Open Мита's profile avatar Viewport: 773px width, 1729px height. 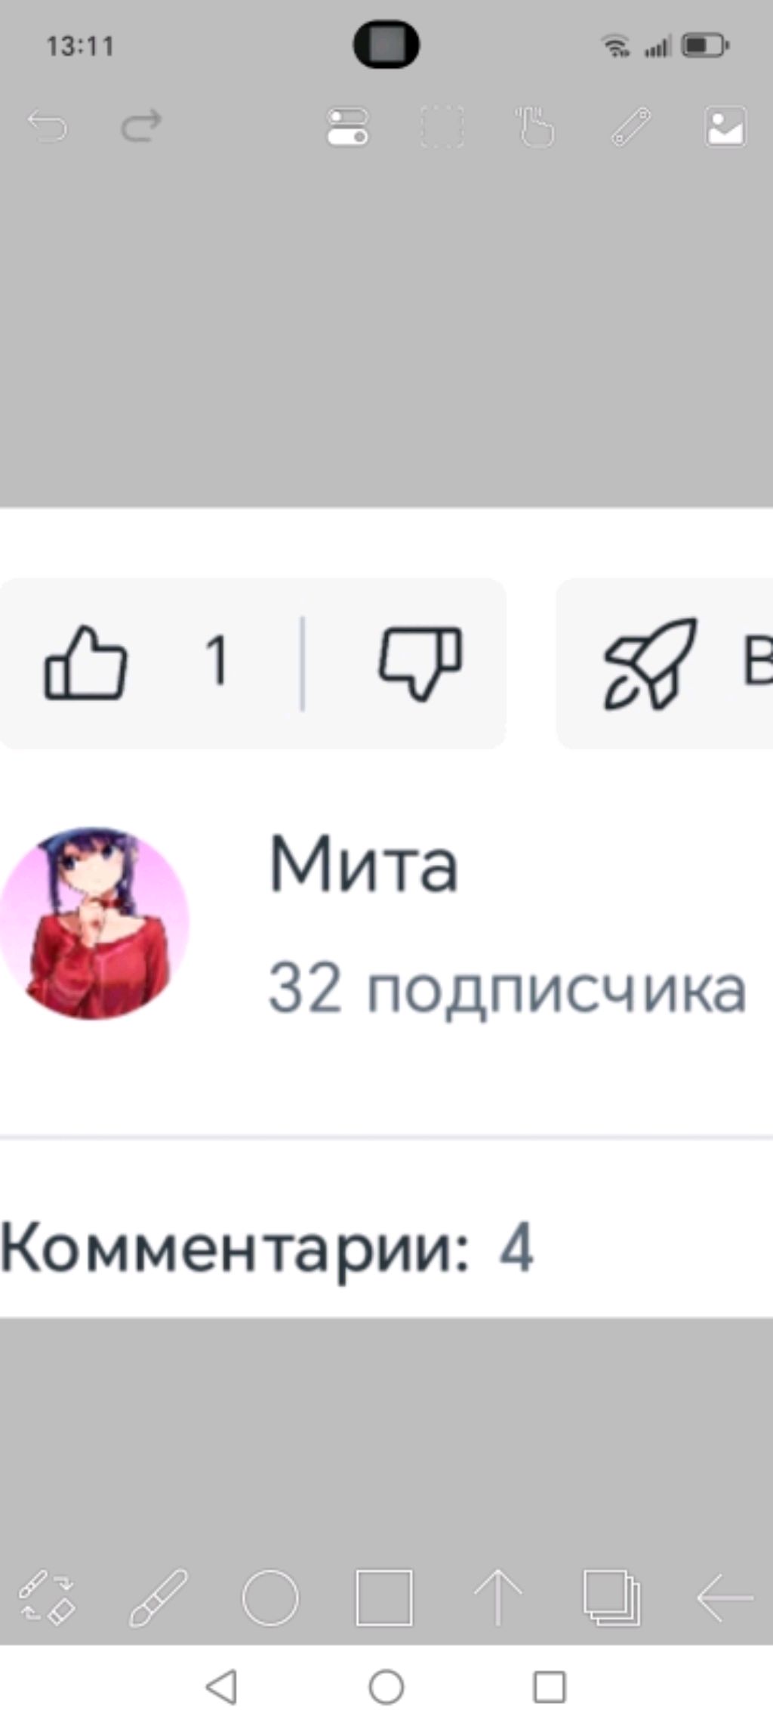(x=94, y=923)
